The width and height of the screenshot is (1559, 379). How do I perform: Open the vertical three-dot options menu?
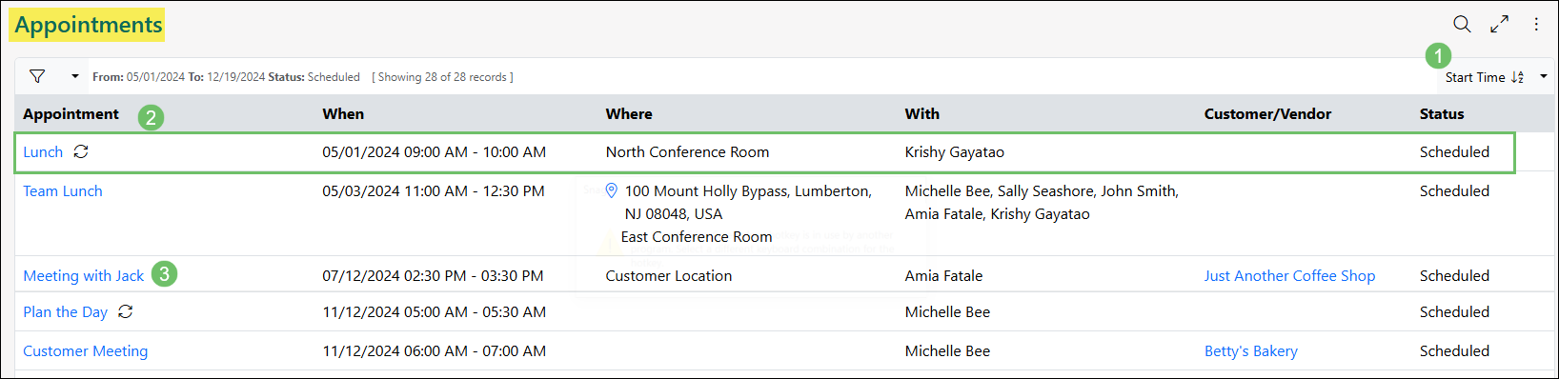coord(1536,25)
